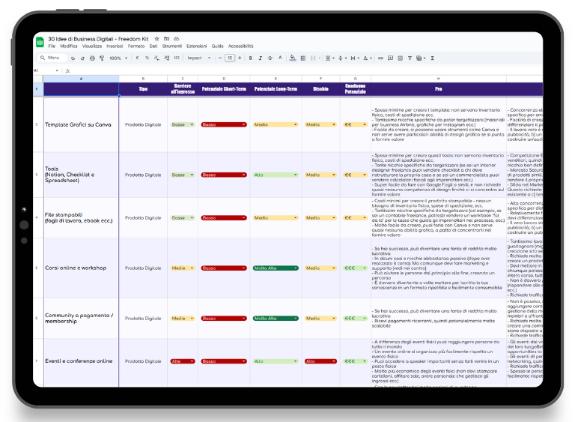Screen dimensions: 575x422
Task: Open the Basse barrier dropdown for Template Grafici
Action: tap(183, 124)
